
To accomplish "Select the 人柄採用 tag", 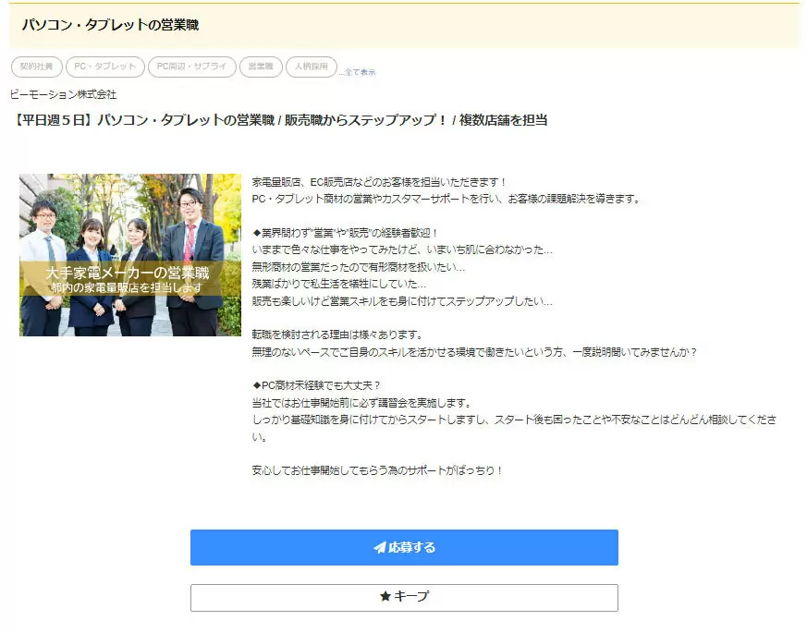I will (312, 67).
